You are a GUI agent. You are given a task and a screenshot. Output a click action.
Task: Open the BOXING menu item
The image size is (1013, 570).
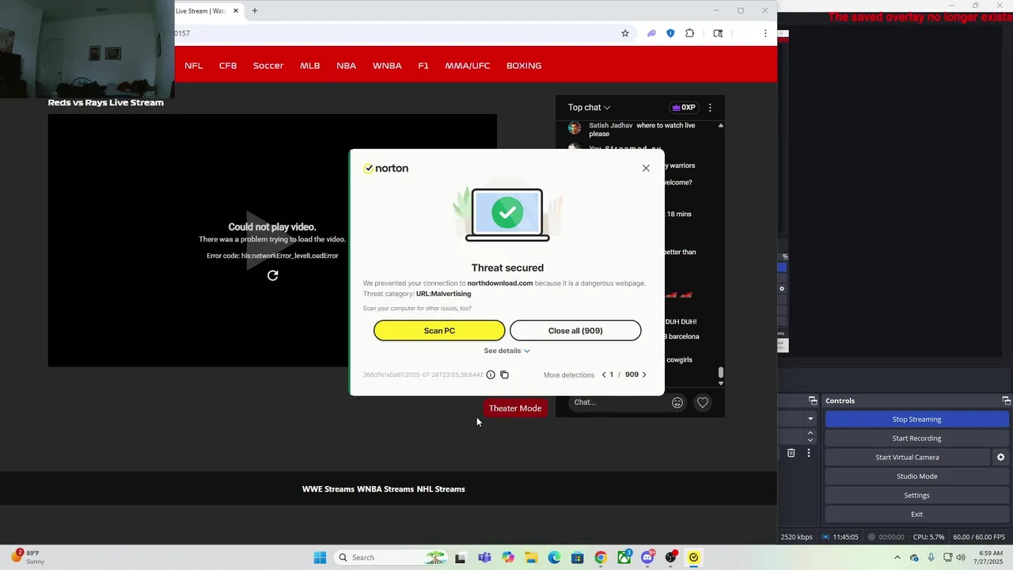(524, 66)
